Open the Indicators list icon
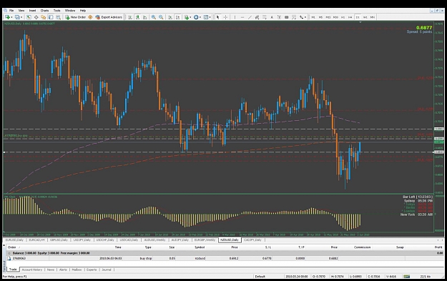The height and width of the screenshot is (281, 447). coord(187,17)
